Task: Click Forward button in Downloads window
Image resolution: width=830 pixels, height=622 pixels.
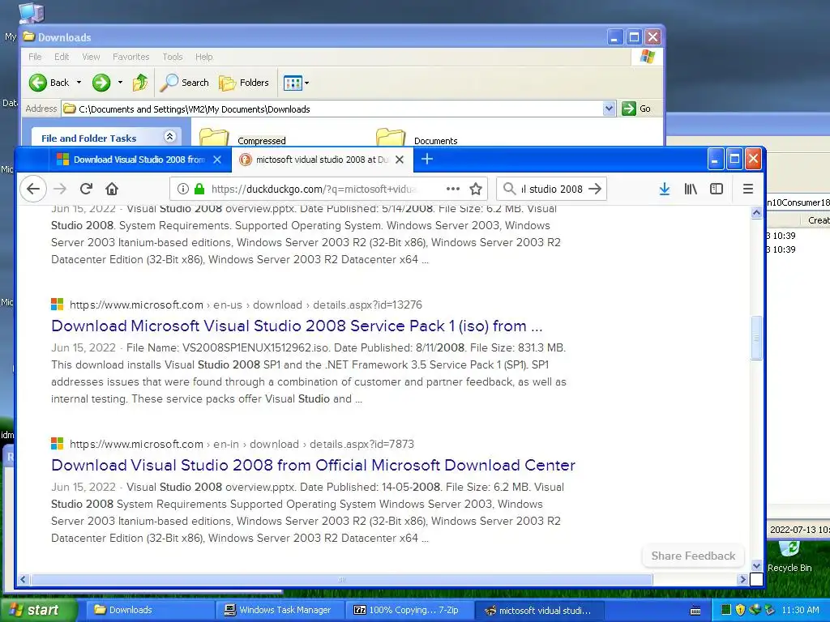Action: [x=101, y=83]
